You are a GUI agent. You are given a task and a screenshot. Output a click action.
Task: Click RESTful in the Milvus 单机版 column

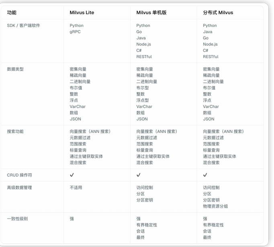tap(144, 57)
